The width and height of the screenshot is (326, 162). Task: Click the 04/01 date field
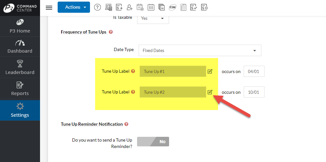254,71
